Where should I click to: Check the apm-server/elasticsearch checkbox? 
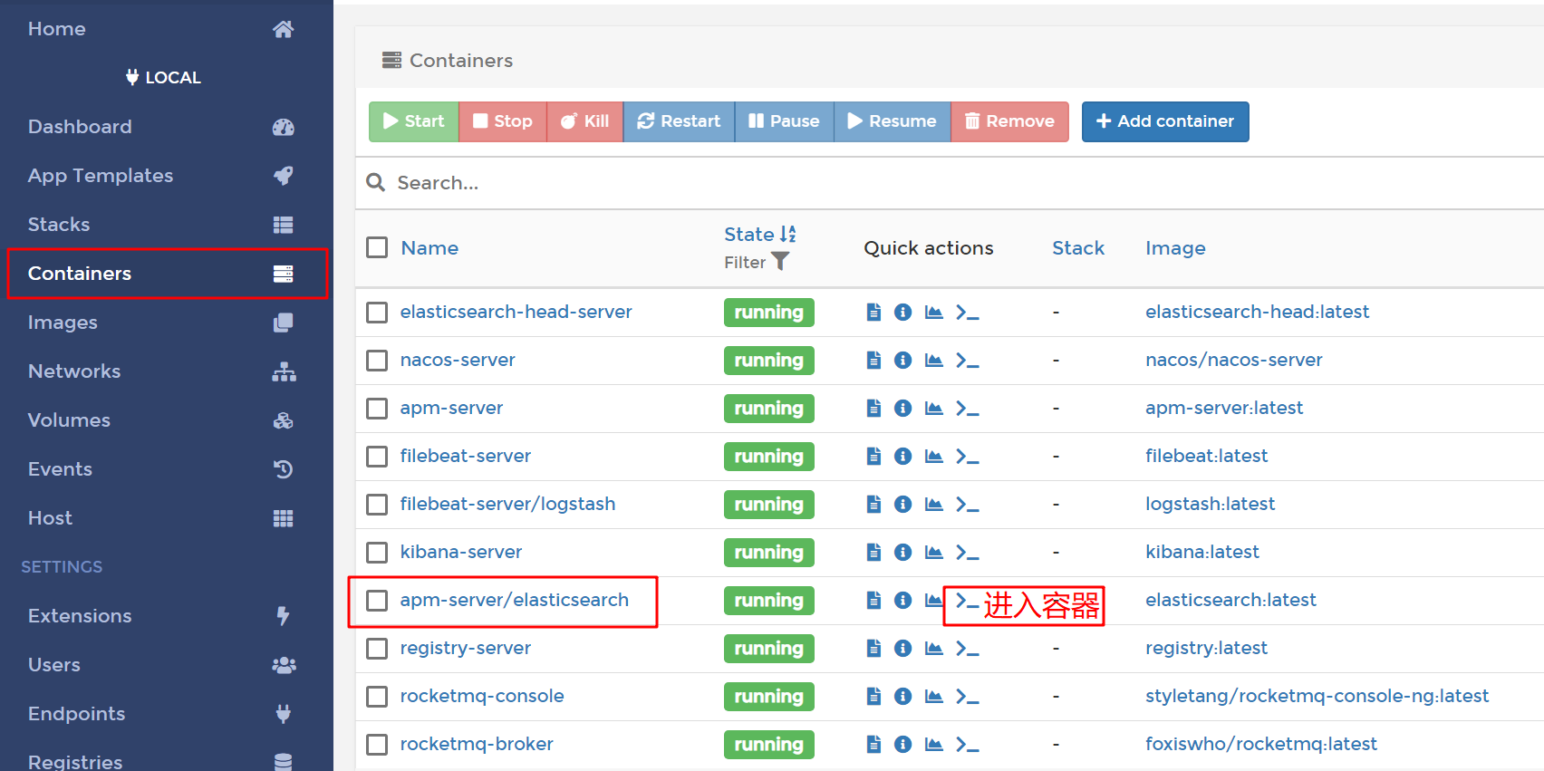coord(377,601)
